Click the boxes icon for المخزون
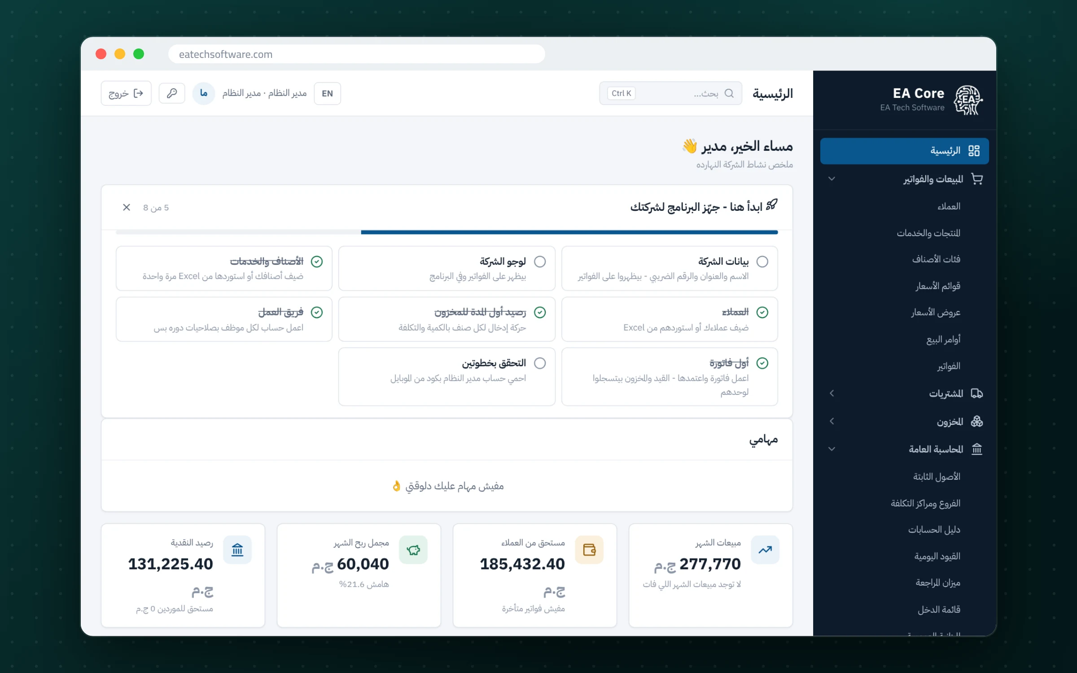This screenshot has width=1077, height=673. (x=977, y=421)
